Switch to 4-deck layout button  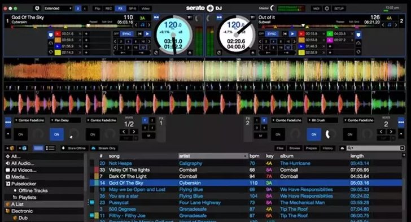click(85, 8)
